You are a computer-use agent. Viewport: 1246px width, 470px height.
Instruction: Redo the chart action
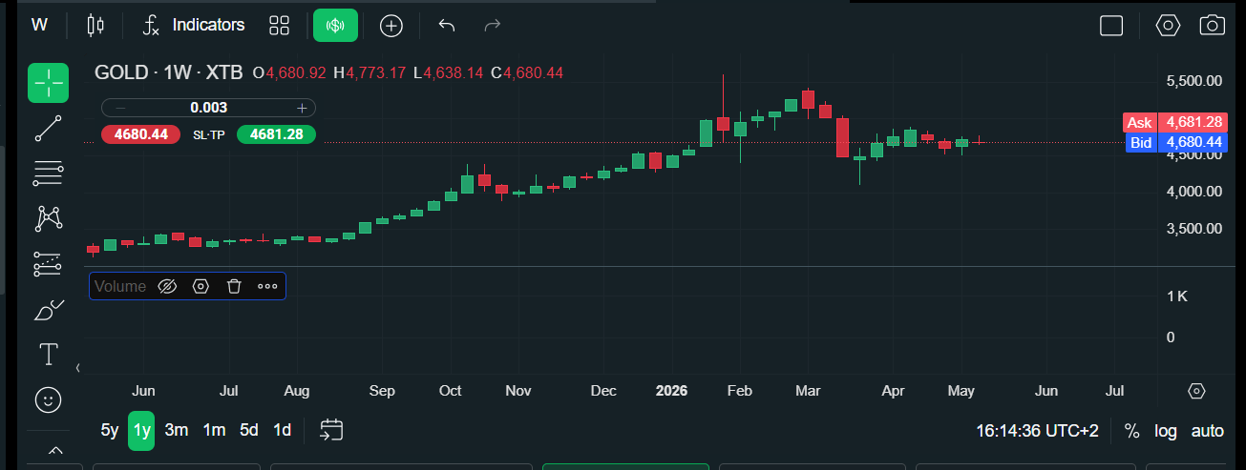(x=493, y=26)
